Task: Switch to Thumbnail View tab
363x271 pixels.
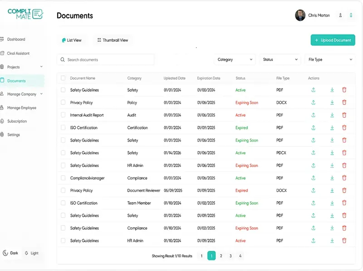Action: tap(113, 40)
